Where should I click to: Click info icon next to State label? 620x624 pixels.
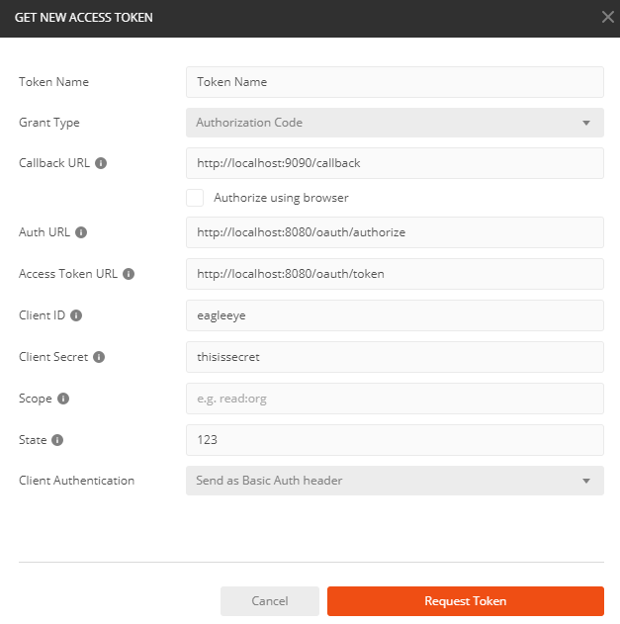[57, 440]
